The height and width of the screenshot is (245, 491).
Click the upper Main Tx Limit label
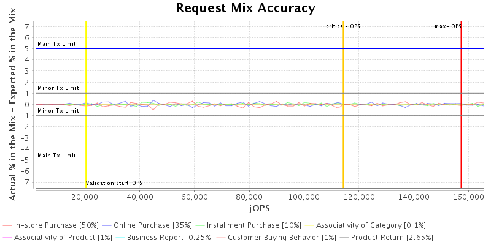pos(56,44)
